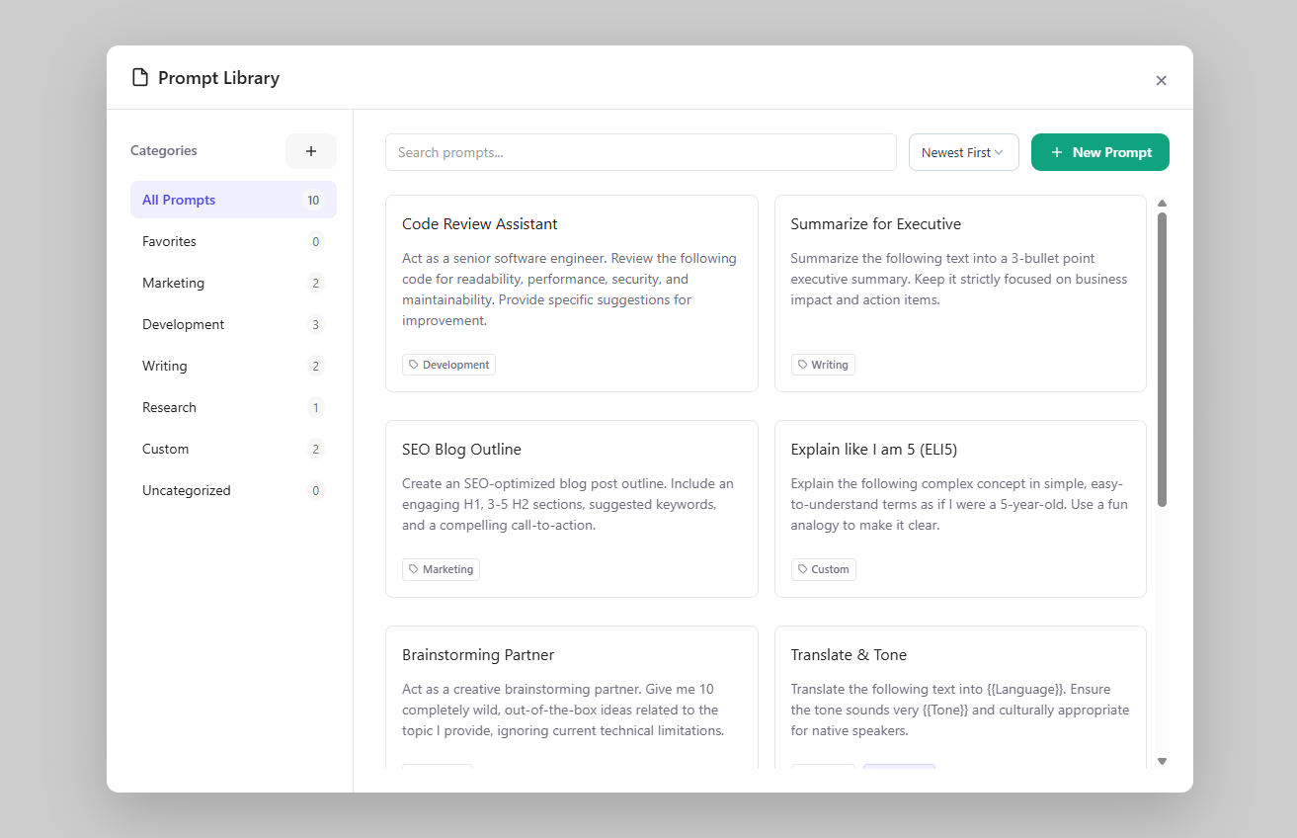Open the Newest First sort dropdown
The height and width of the screenshot is (838, 1297).
click(964, 152)
